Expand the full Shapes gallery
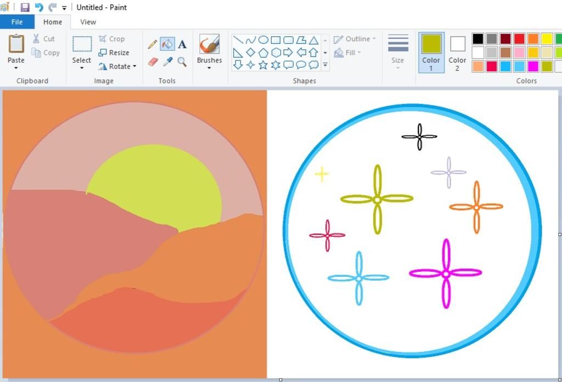Screen dimensions: 562x382 tap(325, 65)
